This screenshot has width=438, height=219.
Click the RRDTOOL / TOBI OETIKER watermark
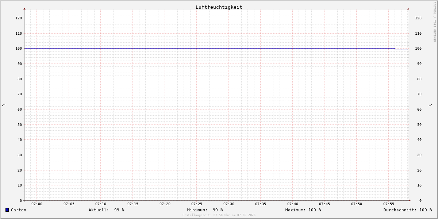coord(434,22)
